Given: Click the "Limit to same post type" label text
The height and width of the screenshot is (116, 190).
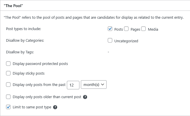Looking at the screenshot, I should tap(32, 107).
